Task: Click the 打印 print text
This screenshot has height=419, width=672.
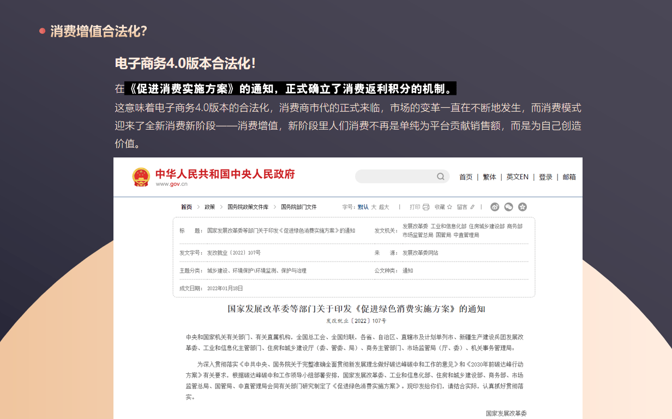Action: click(x=415, y=207)
